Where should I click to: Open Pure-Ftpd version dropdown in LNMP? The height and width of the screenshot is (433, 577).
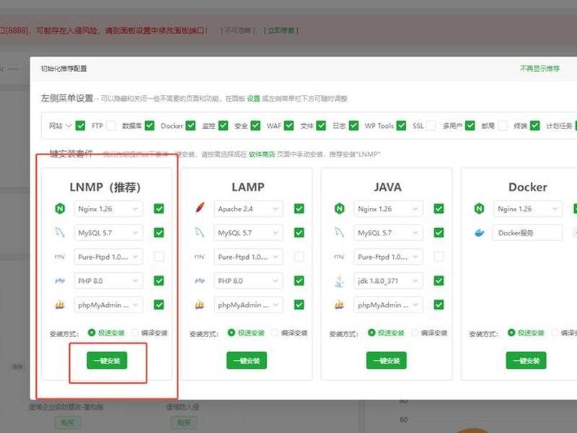[108, 257]
